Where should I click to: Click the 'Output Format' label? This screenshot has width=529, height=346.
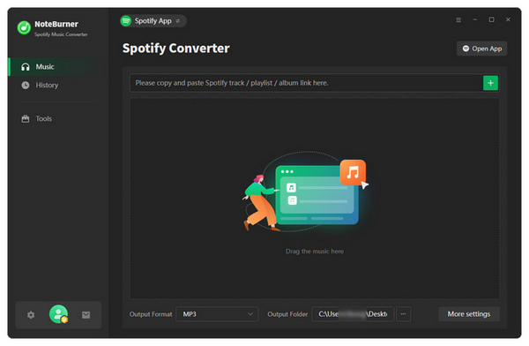pyautogui.click(x=151, y=314)
